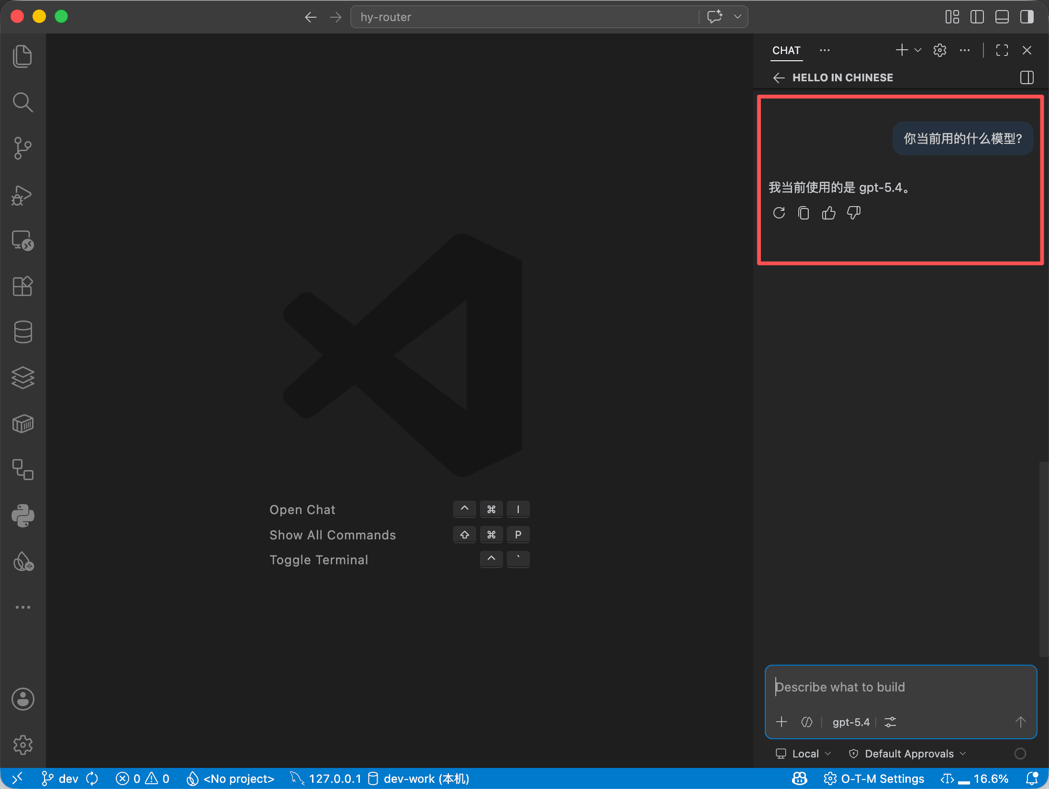This screenshot has width=1049, height=789.
Task: Go back with the title bar arrow
Action: point(311,17)
